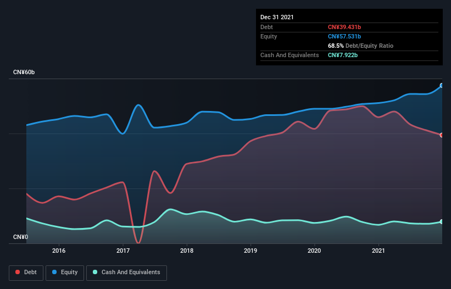
Task: Click the CN¥7.922b cash value
Action: coord(343,55)
